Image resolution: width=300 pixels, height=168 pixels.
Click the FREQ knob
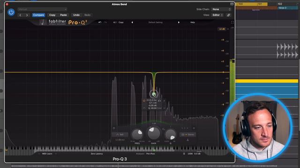(137, 134)
